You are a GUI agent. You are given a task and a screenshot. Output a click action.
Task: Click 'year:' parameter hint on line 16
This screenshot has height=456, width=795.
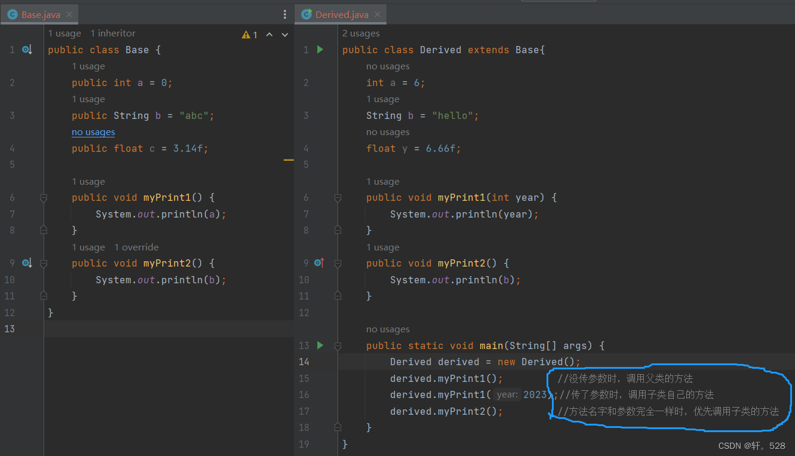pos(507,395)
